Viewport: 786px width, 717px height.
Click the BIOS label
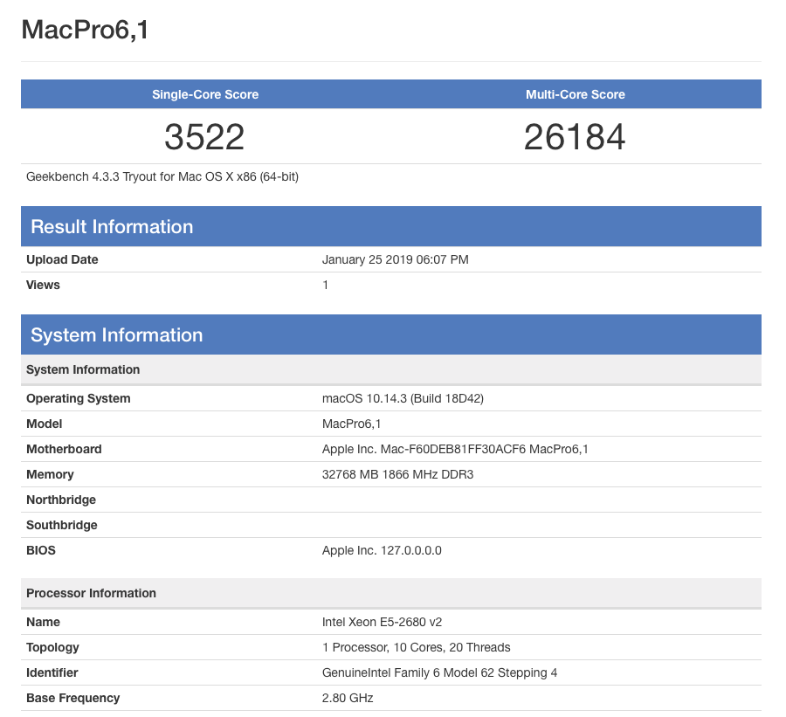pyautogui.click(x=40, y=550)
